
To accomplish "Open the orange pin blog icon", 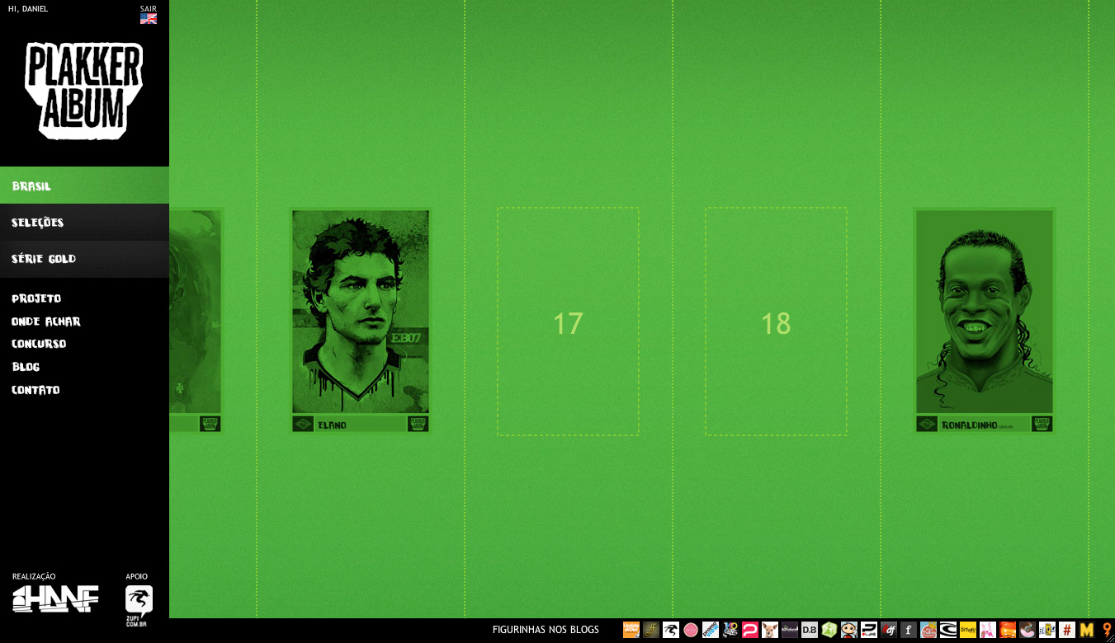I will pyautogui.click(x=1107, y=630).
